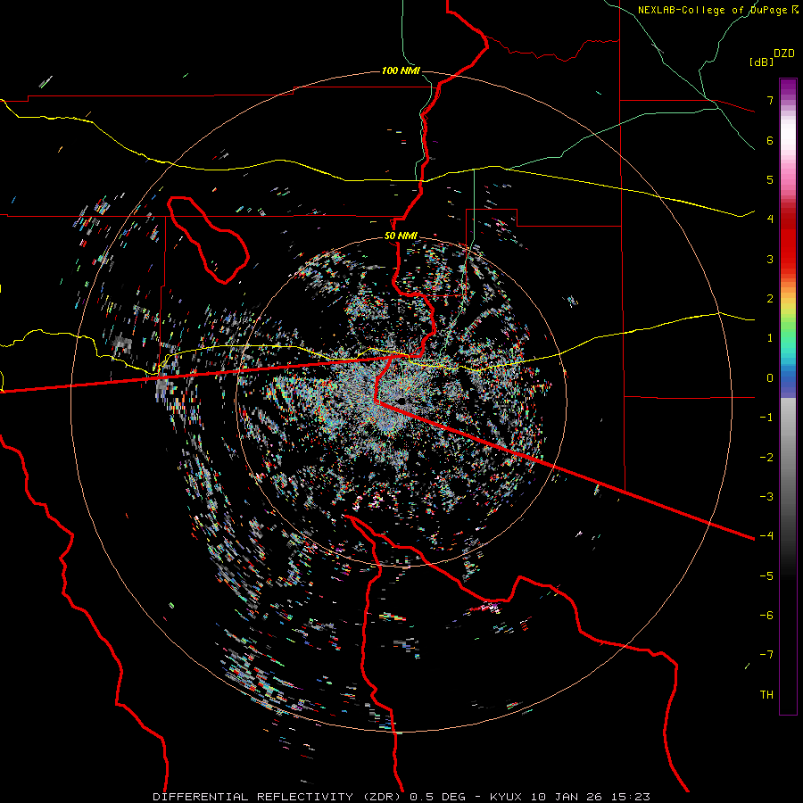
Task: Click the 100 NMI range ring label
Action: (x=401, y=70)
